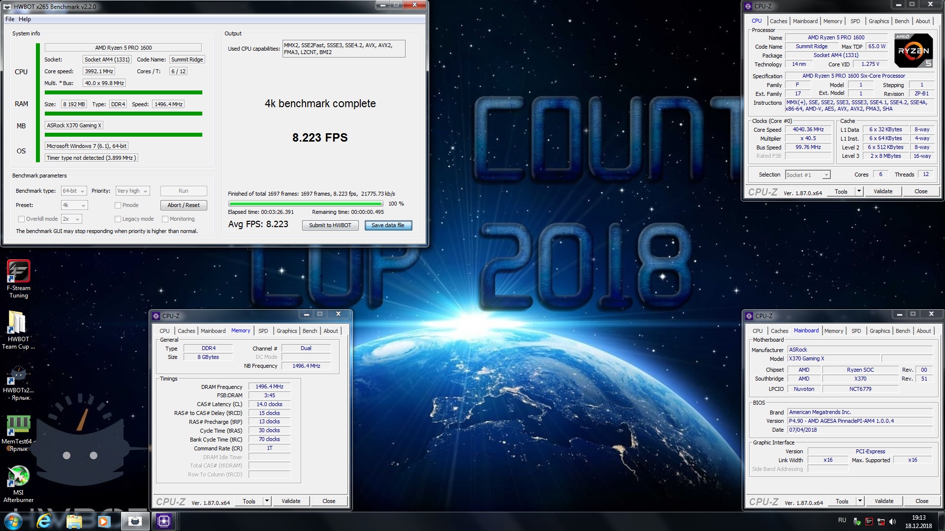Click the disabled Run button
This screenshot has height=531, width=945.
coord(184,191)
